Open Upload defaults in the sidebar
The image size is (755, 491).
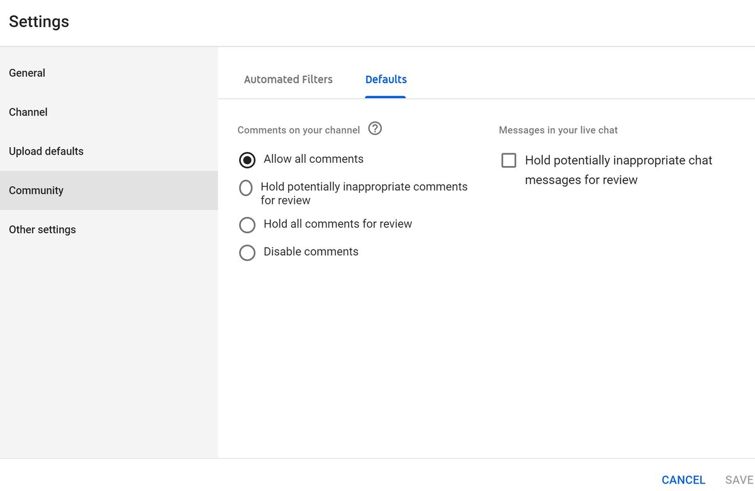click(x=46, y=151)
